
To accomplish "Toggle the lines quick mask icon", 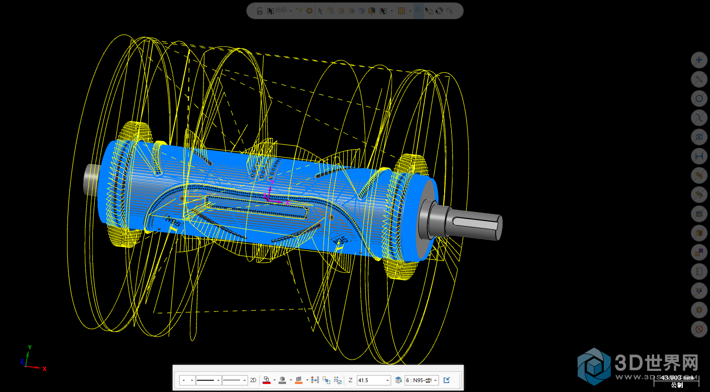I will tap(699, 79).
